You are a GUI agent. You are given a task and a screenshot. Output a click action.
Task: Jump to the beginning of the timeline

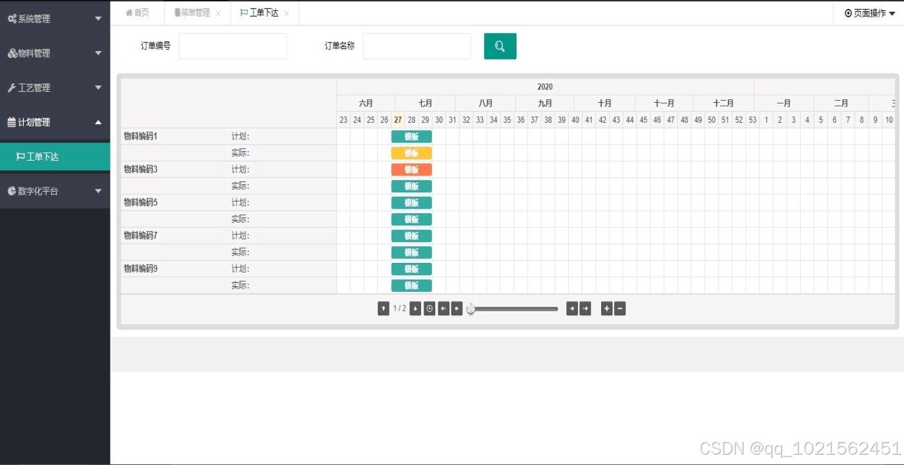pos(444,309)
